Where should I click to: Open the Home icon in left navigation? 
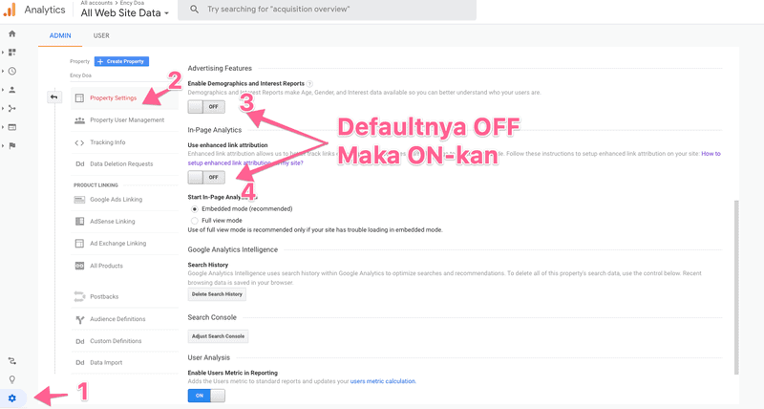click(x=12, y=34)
